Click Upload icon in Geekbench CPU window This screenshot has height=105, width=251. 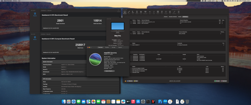118,11
